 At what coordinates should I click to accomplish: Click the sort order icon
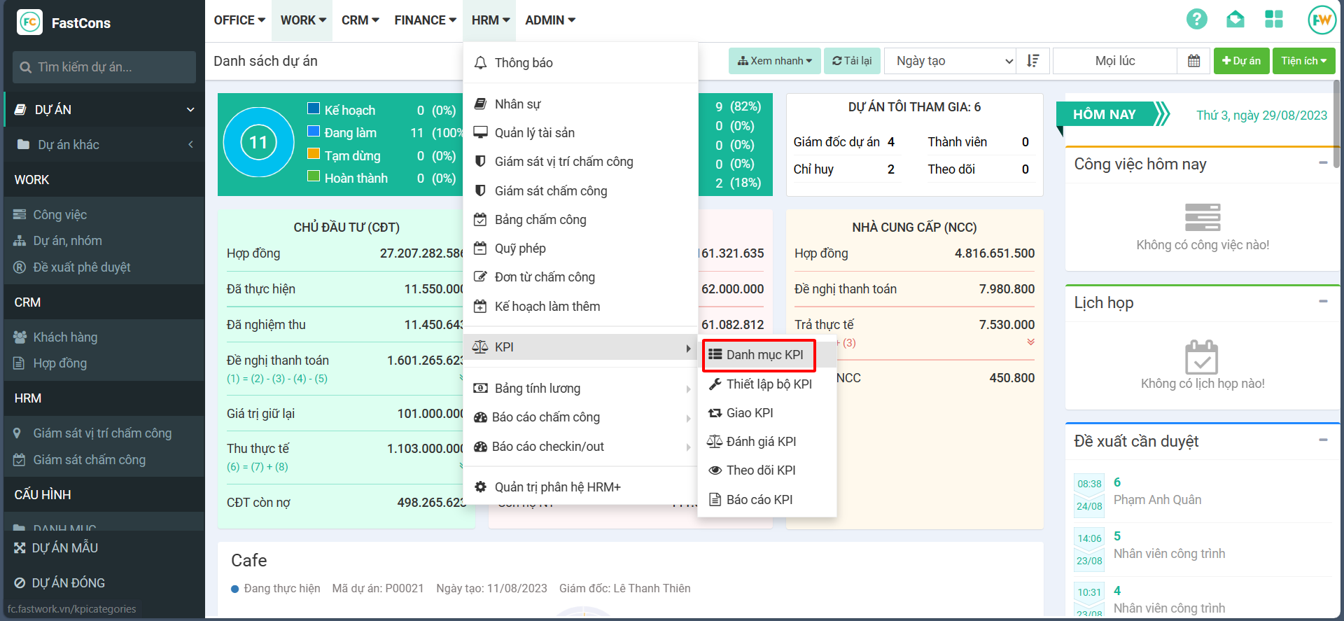point(1032,61)
